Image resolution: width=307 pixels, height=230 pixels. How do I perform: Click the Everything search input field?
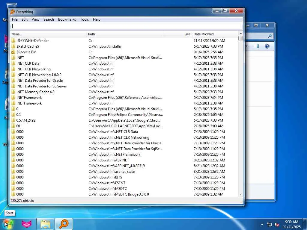tap(127, 26)
